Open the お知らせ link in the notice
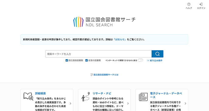The width and height of the screenshot is (209, 111). 120,40
